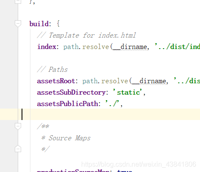
Task: Click 'resolve' in the assetsRoot line
Action: (115, 81)
